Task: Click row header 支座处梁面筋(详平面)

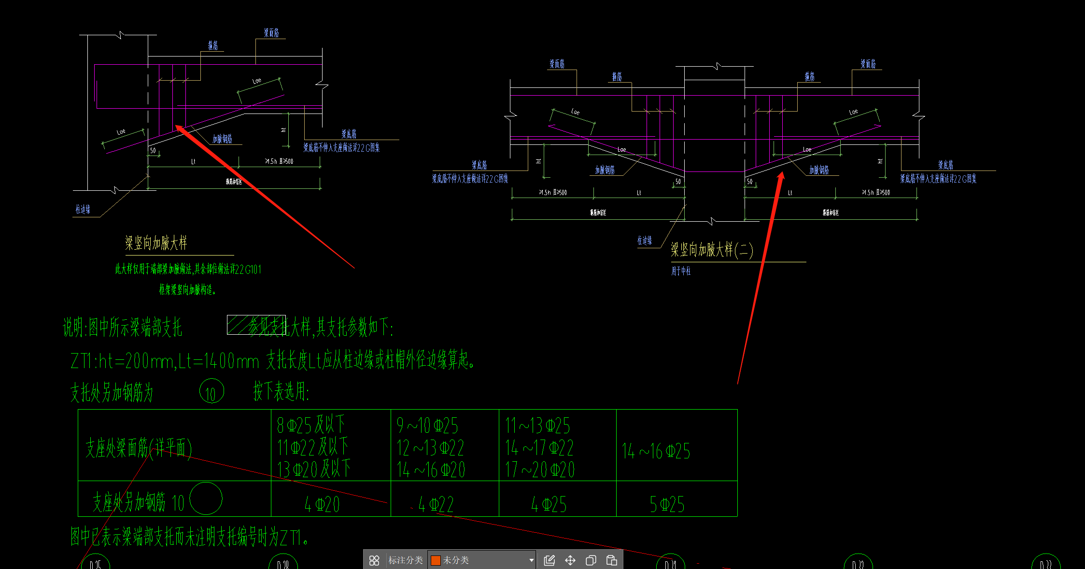Action: pos(139,448)
